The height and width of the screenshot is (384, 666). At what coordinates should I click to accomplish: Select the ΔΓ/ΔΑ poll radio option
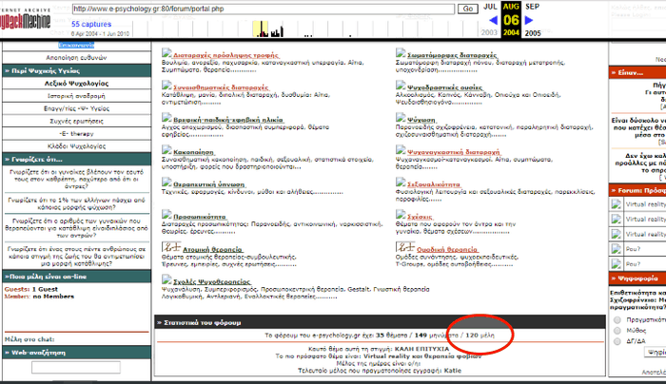click(x=617, y=343)
